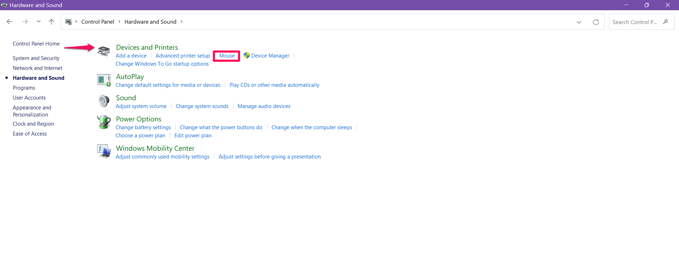Click Change system sounds
Screen dimensions: 679x270
click(202, 106)
